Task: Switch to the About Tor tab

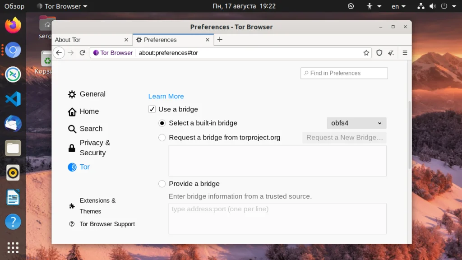Action: (x=88, y=40)
